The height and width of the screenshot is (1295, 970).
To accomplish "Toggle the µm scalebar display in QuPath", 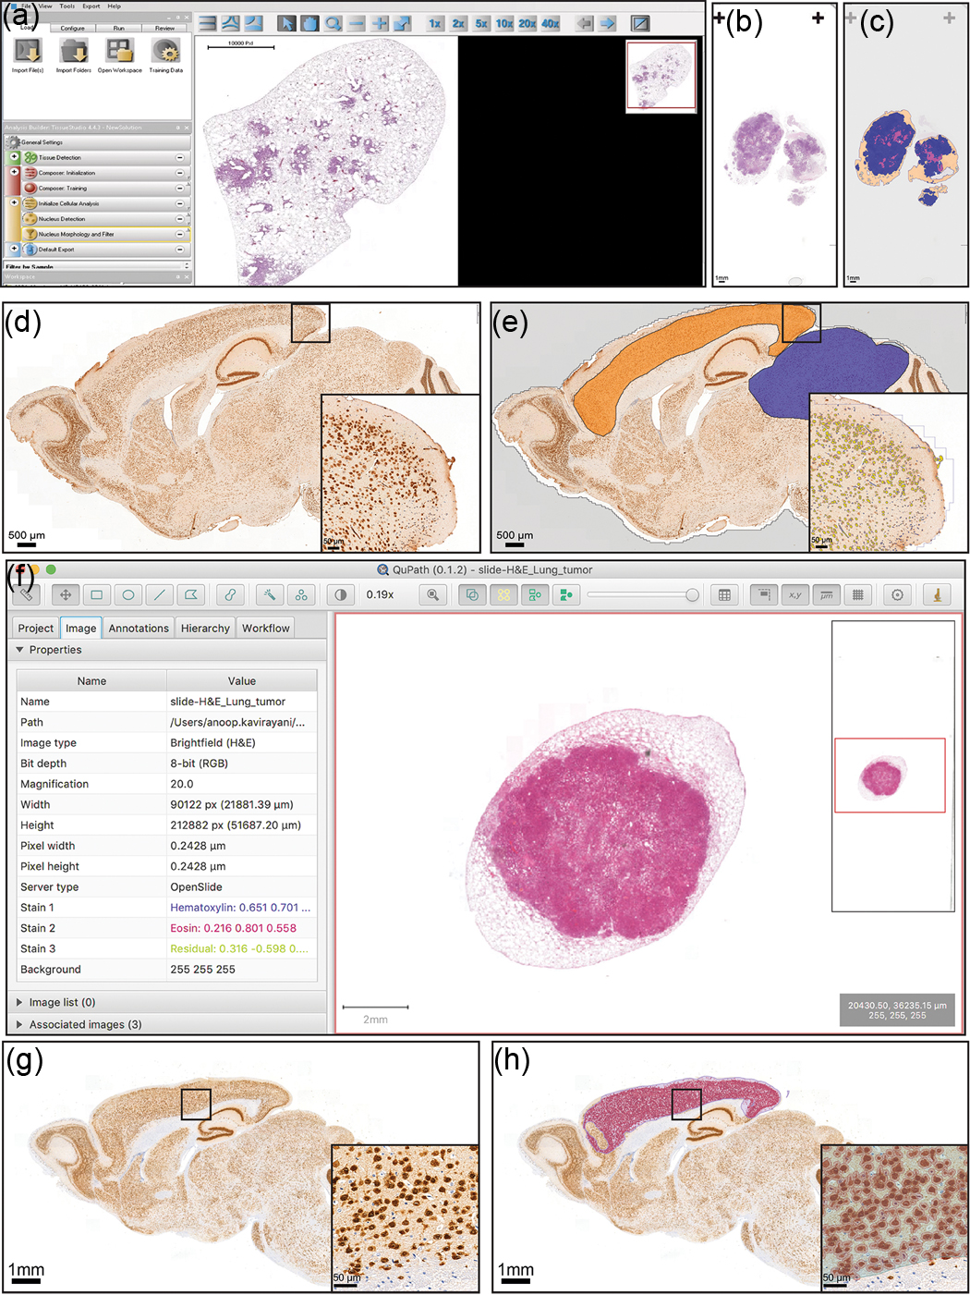I will click(x=826, y=594).
